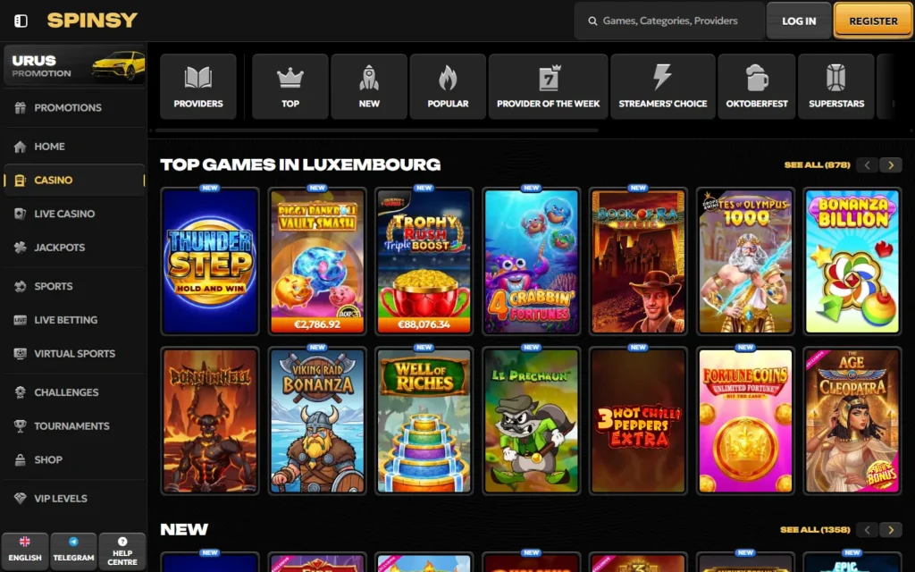Open 3 Hot Chilli Peppers Extra game
Viewport: 915px width, 572px height.
pos(638,421)
